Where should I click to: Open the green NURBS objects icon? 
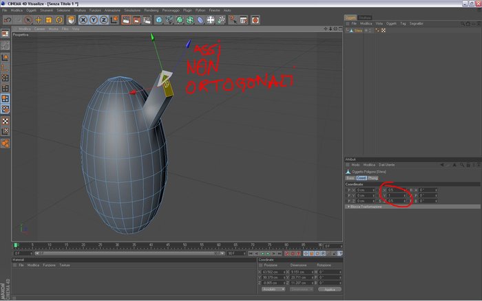click(x=180, y=20)
